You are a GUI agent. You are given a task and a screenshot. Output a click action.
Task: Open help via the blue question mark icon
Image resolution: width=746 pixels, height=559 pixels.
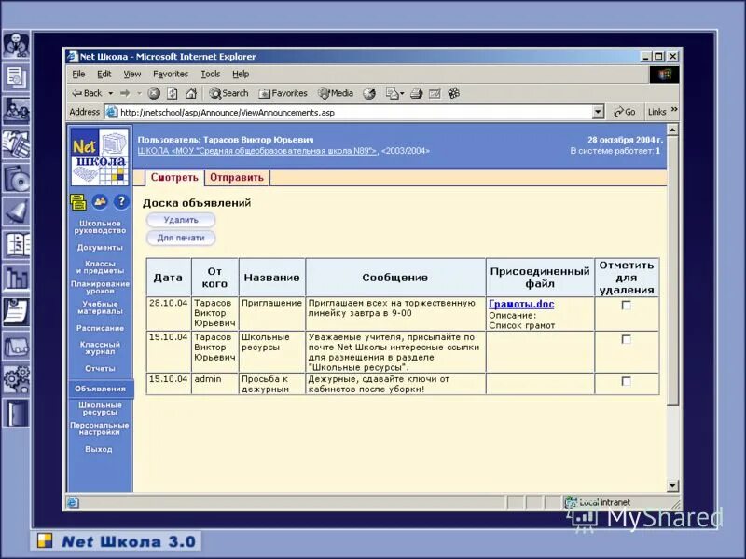click(122, 201)
